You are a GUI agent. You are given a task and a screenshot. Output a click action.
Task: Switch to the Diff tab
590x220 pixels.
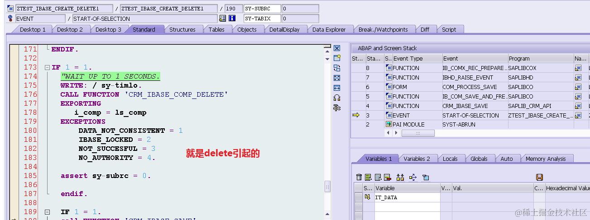tap(425, 30)
